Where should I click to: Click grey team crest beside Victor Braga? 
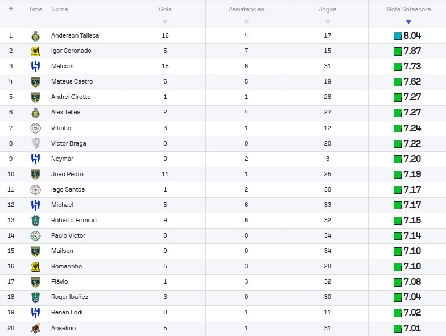35,143
